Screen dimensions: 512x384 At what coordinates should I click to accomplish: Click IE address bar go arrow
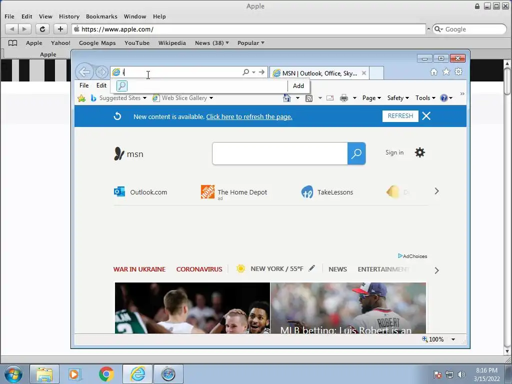click(261, 72)
